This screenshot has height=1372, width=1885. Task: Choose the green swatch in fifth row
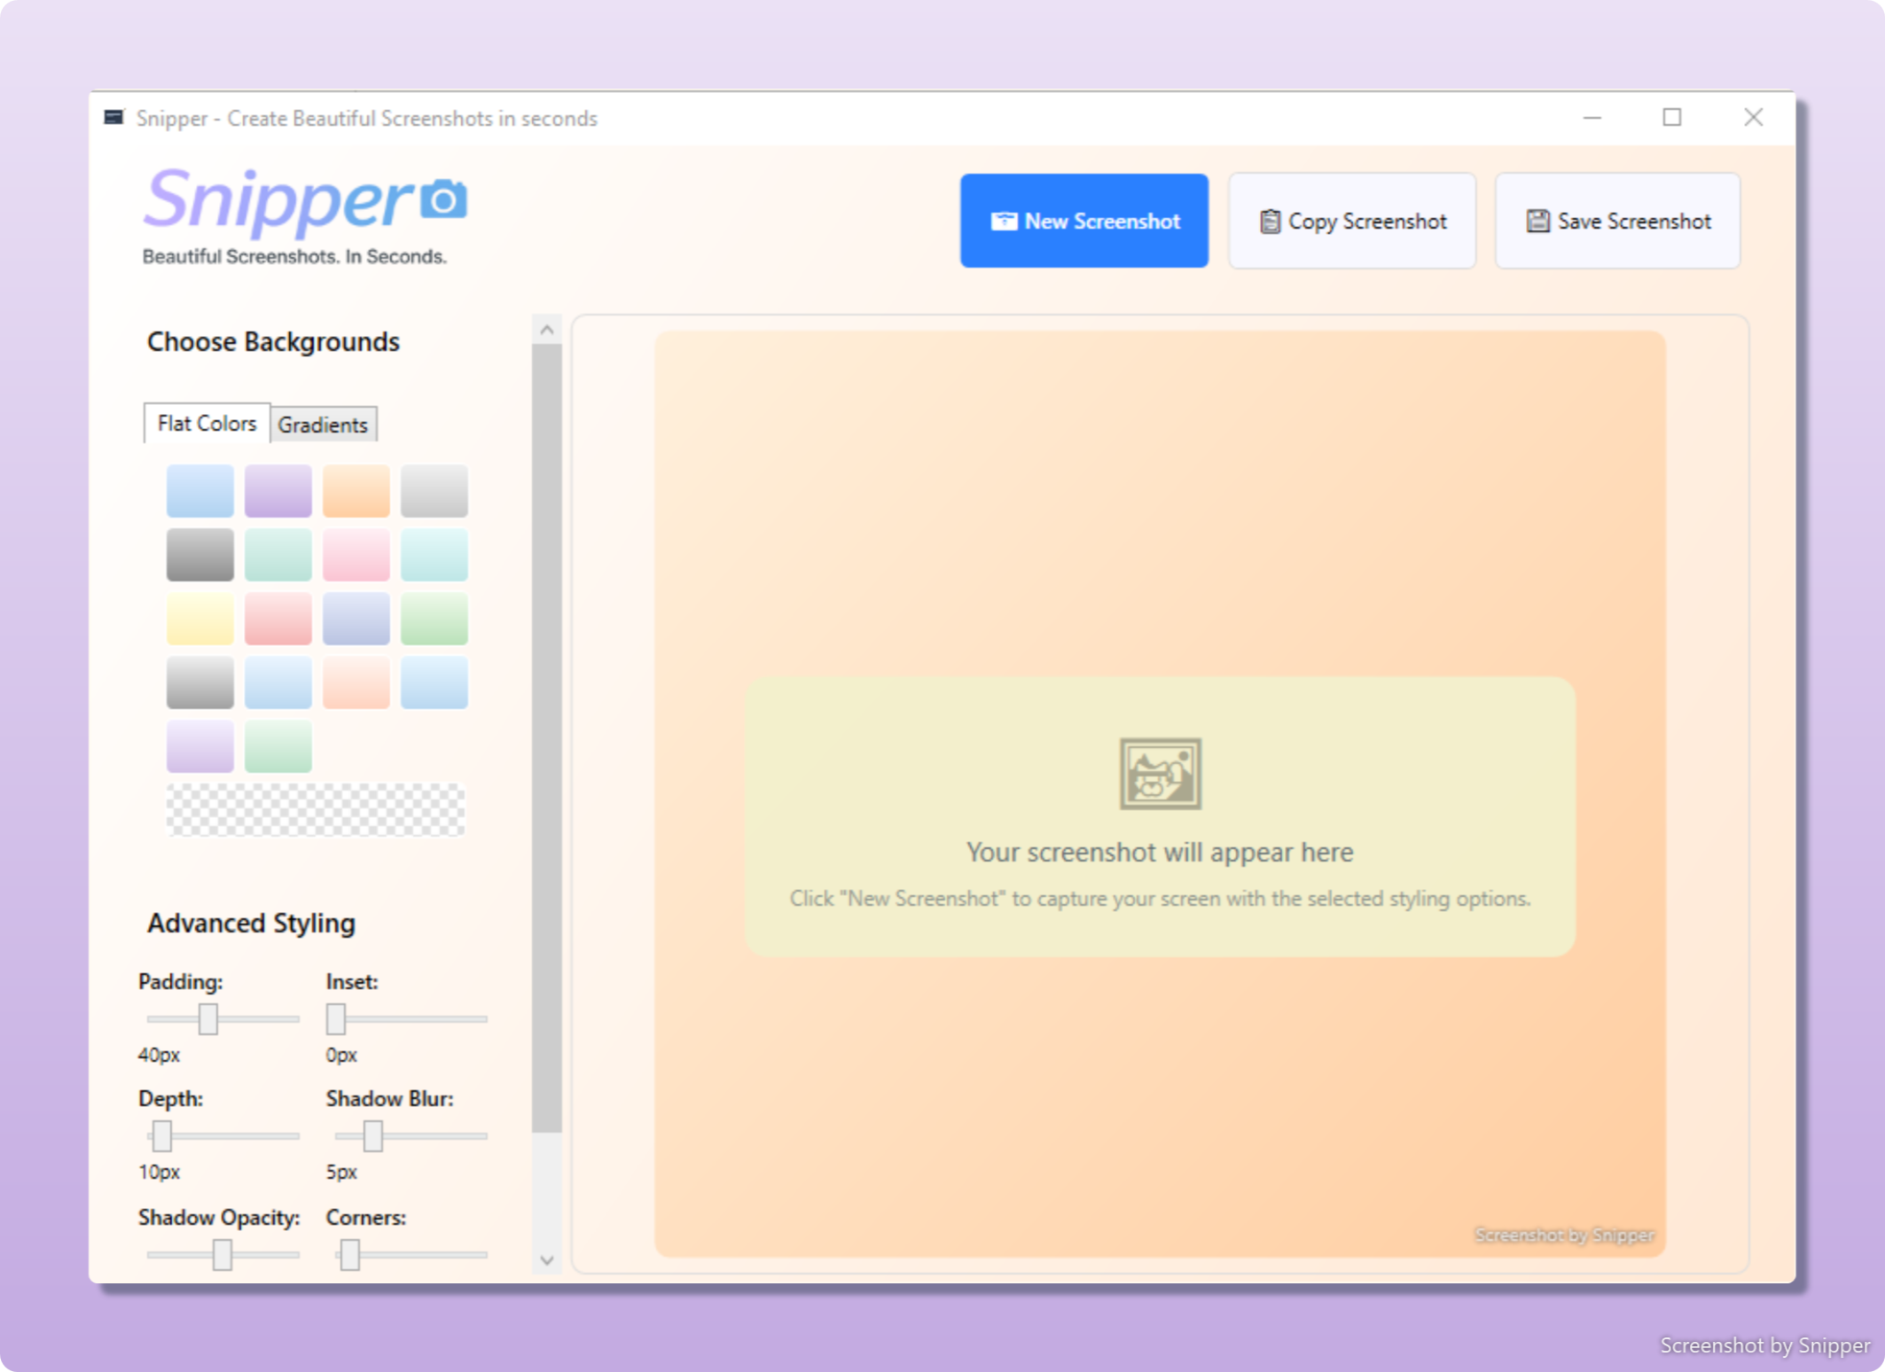click(x=278, y=745)
